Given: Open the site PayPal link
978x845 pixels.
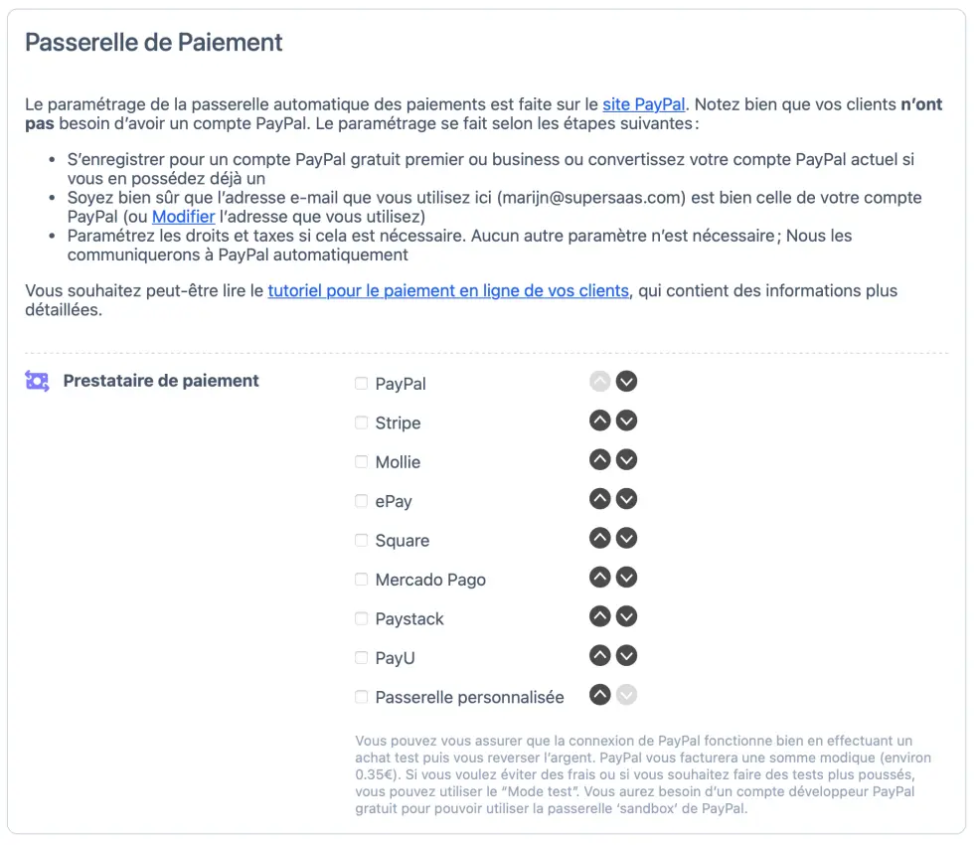Looking at the screenshot, I should 643,103.
